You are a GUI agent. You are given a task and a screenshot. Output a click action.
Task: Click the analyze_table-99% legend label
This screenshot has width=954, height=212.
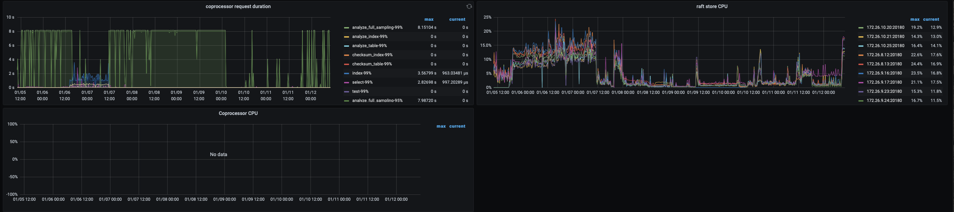click(369, 46)
